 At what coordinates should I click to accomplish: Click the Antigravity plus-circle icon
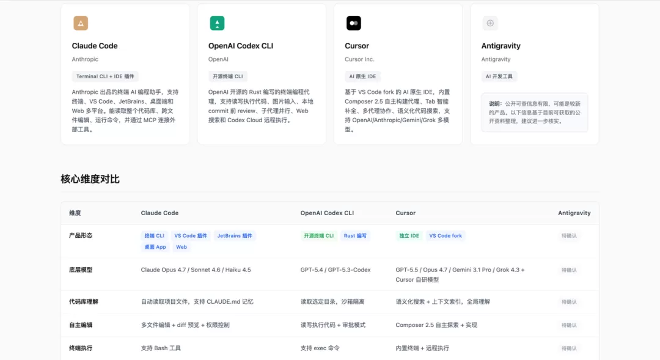pyautogui.click(x=490, y=23)
